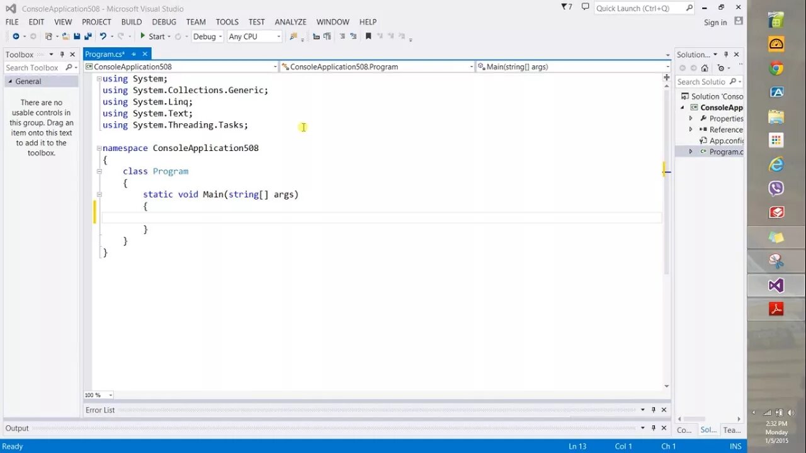Pin the Program.cs tab

pos(133,54)
